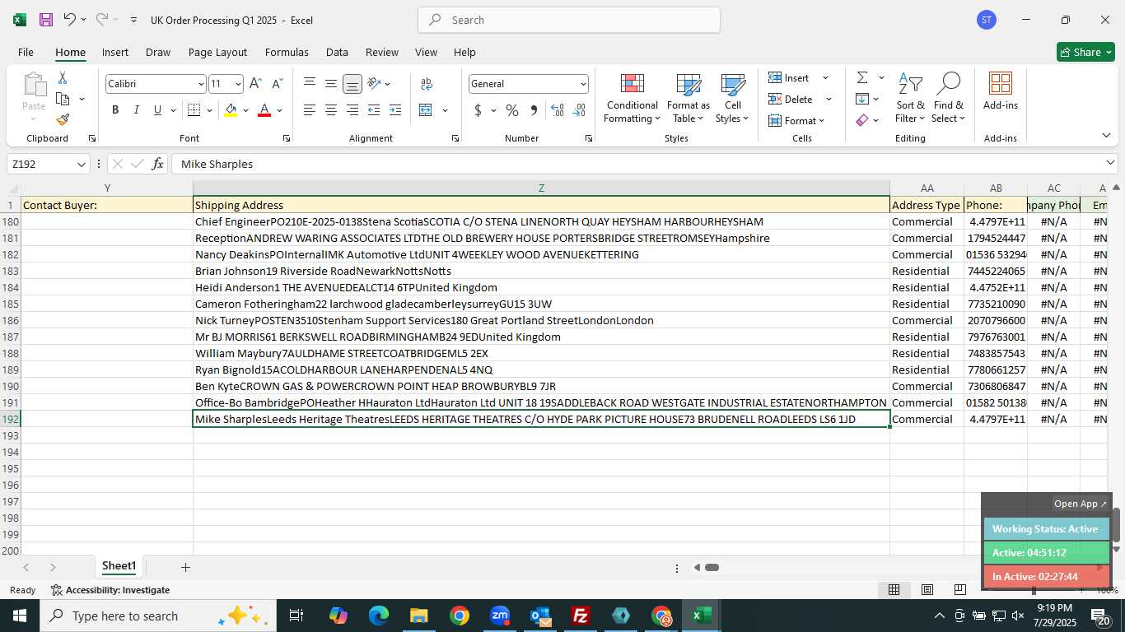Click the Search box in title bar
The height and width of the screenshot is (632, 1125).
569,20
